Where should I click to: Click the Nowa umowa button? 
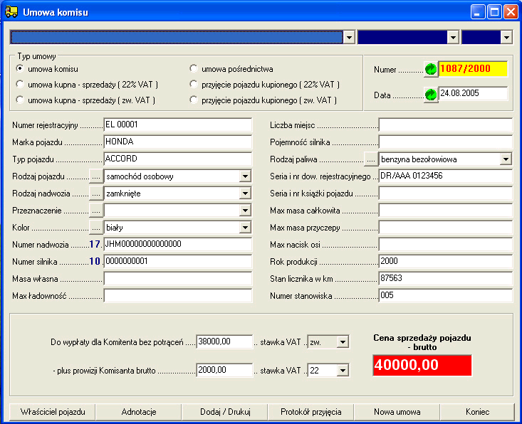point(397,412)
